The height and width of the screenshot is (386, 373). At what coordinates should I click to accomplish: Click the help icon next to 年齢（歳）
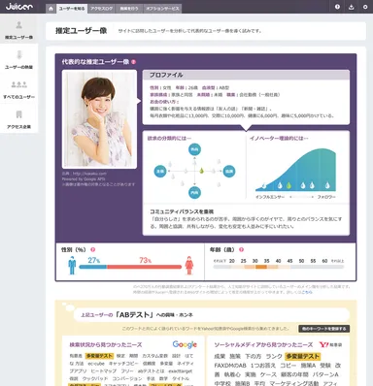[241, 249]
